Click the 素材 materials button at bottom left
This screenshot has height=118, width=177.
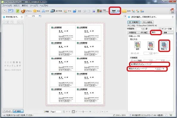(18, 111)
